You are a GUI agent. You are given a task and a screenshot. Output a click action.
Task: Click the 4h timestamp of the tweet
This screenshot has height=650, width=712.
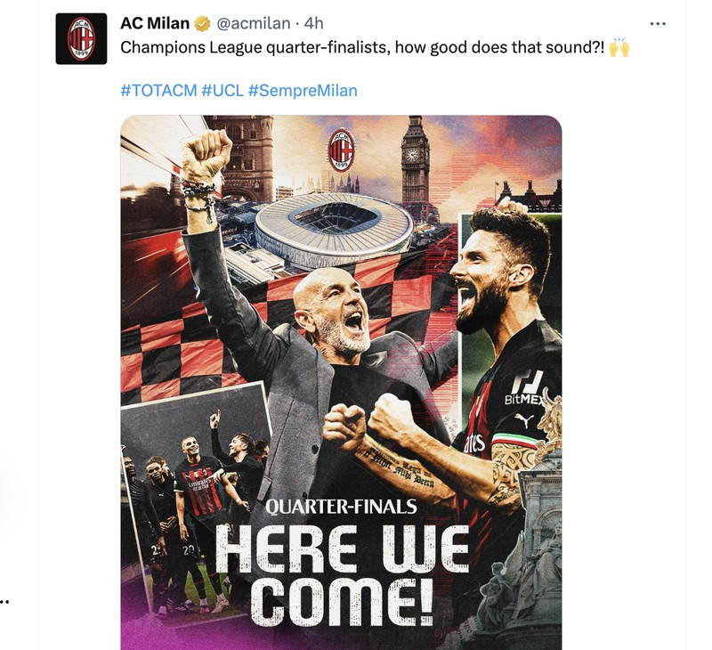click(x=313, y=23)
